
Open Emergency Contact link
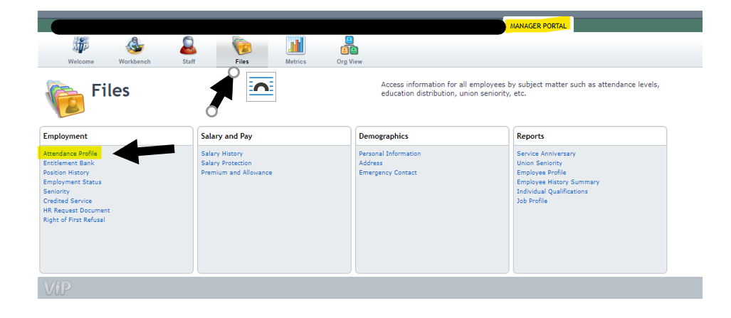(x=387, y=173)
